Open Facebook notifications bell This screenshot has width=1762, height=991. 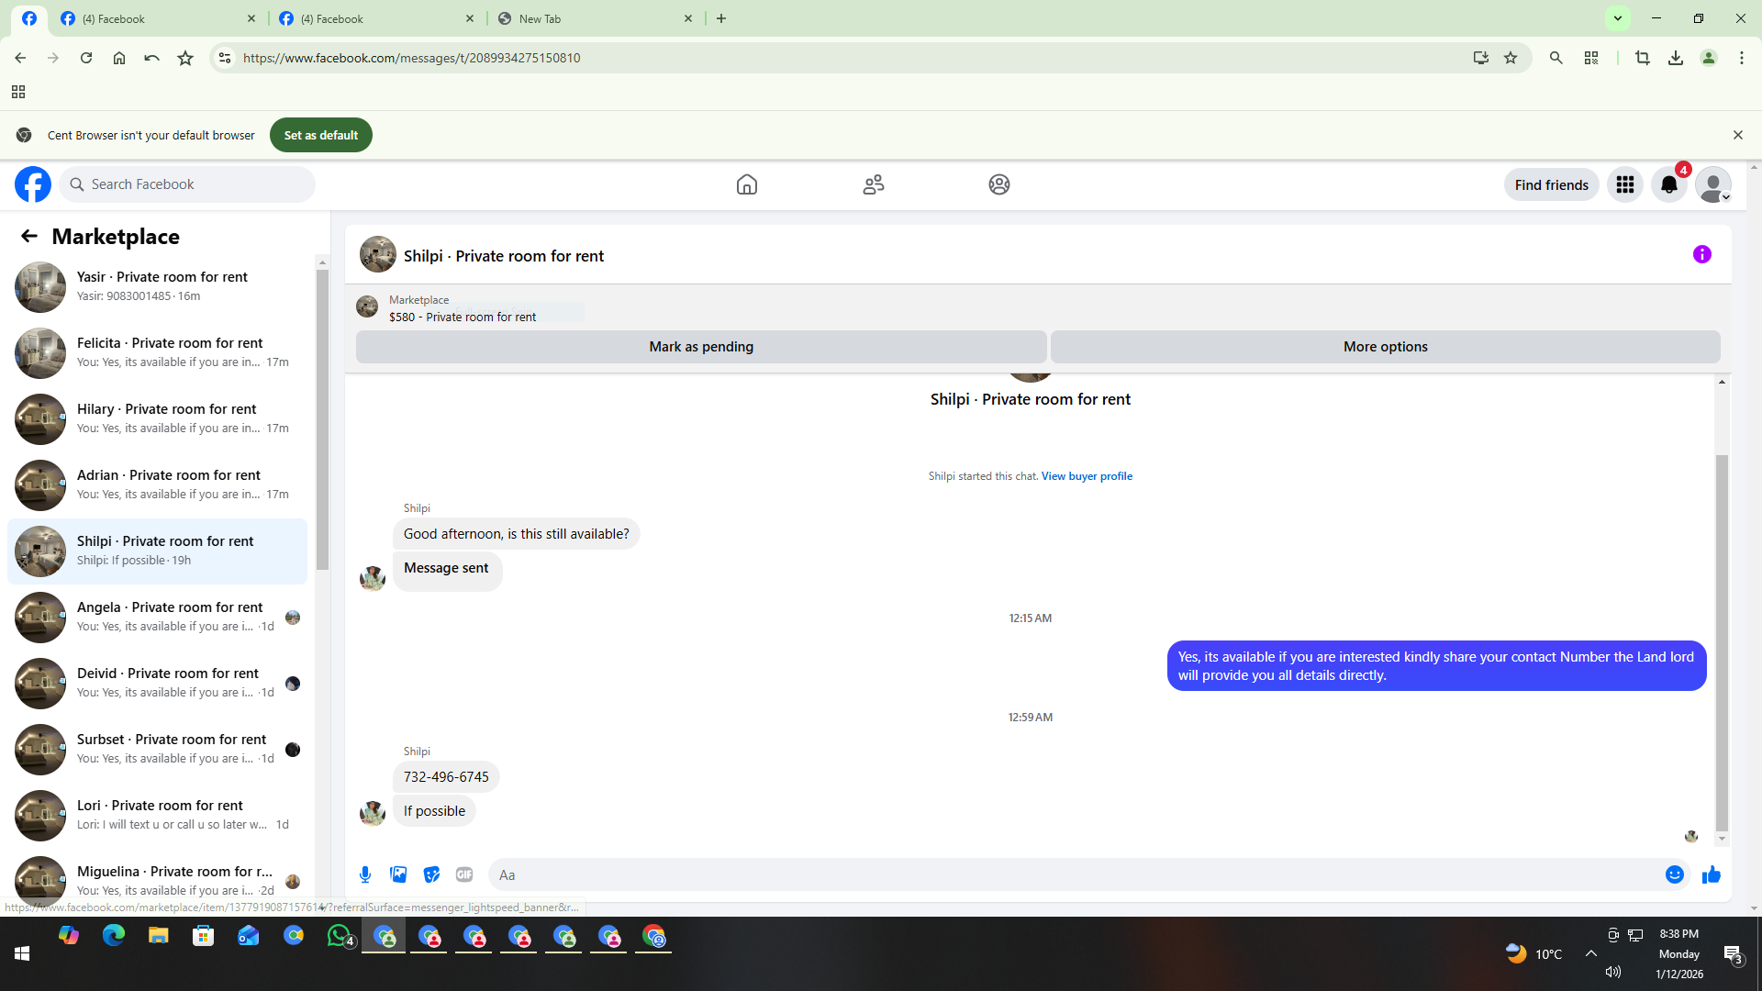pyautogui.click(x=1668, y=184)
